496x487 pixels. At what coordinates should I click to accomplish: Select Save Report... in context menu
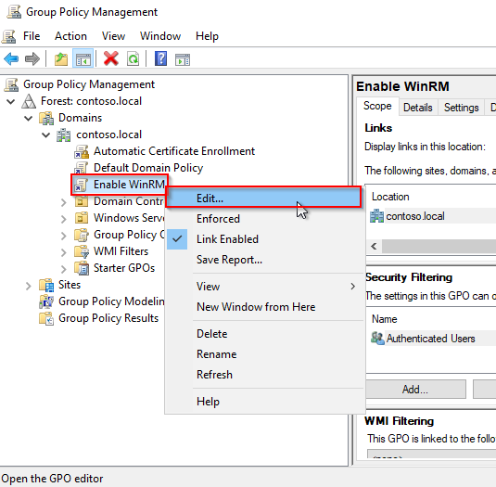click(229, 260)
